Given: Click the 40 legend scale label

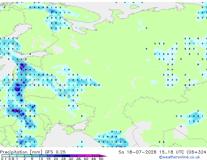Looking at the screenshot, I should [86, 159].
